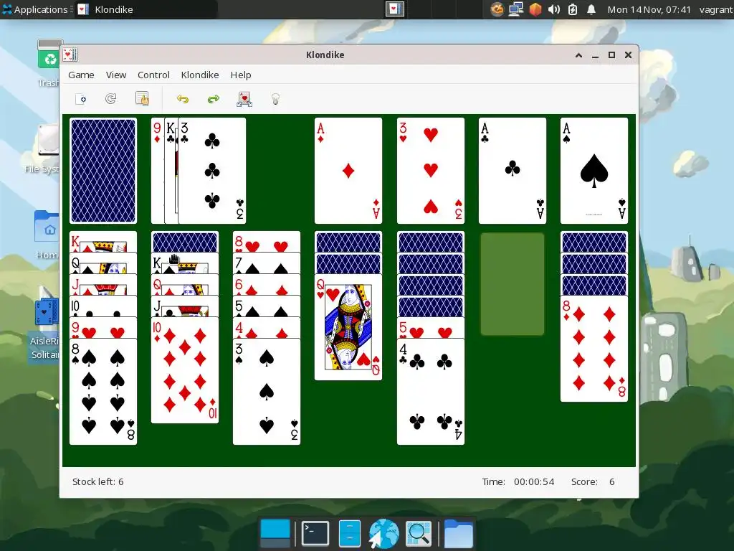Undo the last move
The image size is (734, 551).
pos(183,99)
